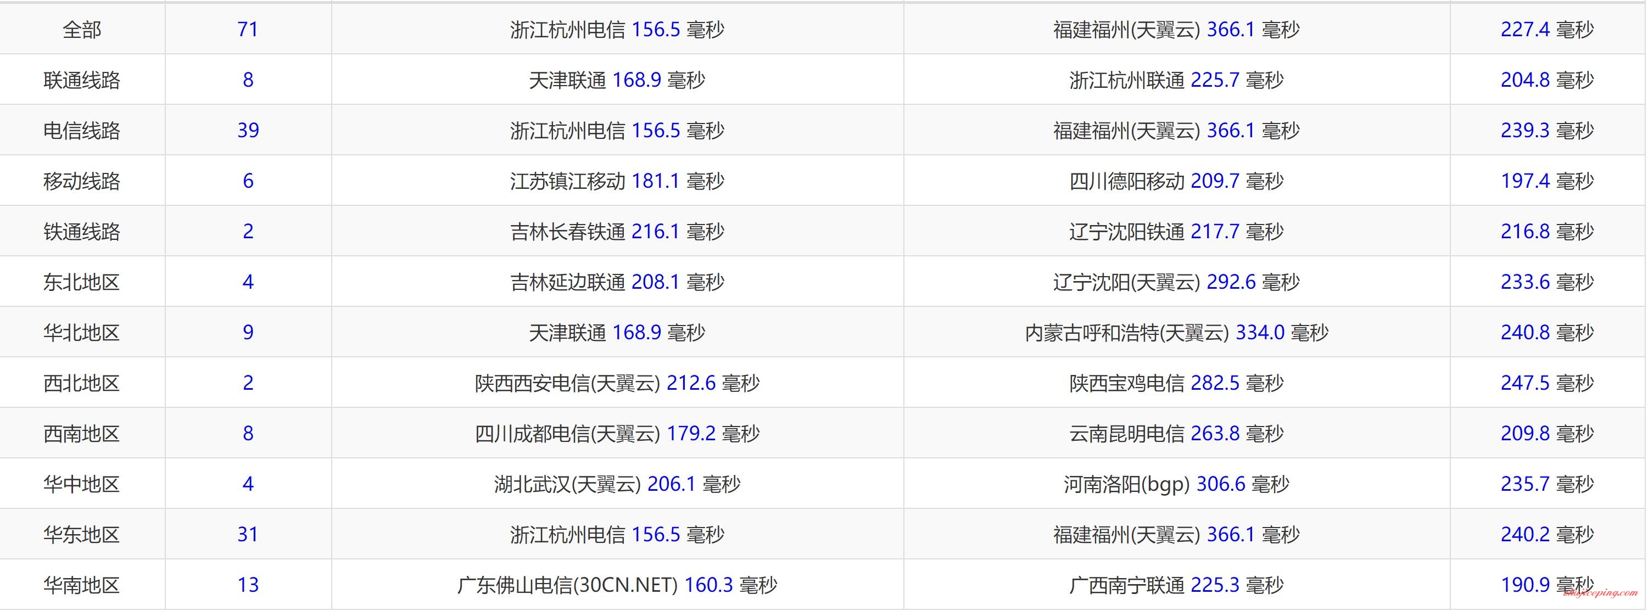Click 福建福州(天翼云) 366.1 毫秒 in 全部 row

pyautogui.click(x=1176, y=30)
